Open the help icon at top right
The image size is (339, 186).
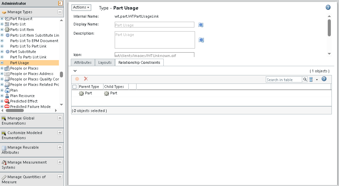coord(328,7)
